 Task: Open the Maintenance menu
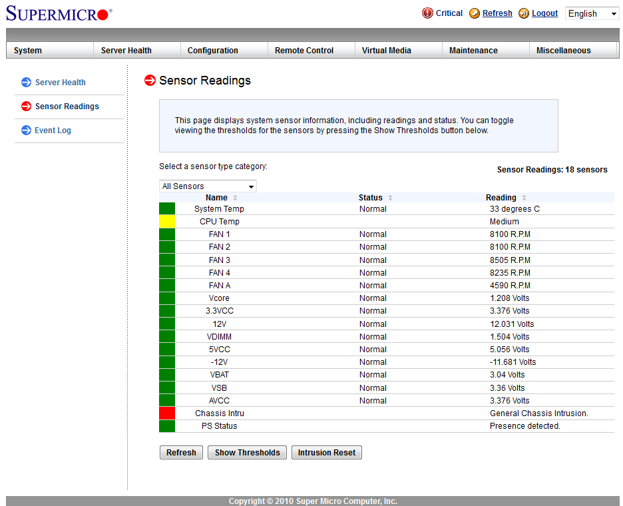486,51
